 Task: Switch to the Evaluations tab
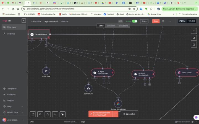(123, 26)
